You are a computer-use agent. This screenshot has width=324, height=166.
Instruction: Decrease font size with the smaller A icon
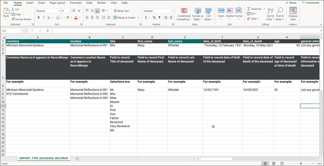pos(79,11)
